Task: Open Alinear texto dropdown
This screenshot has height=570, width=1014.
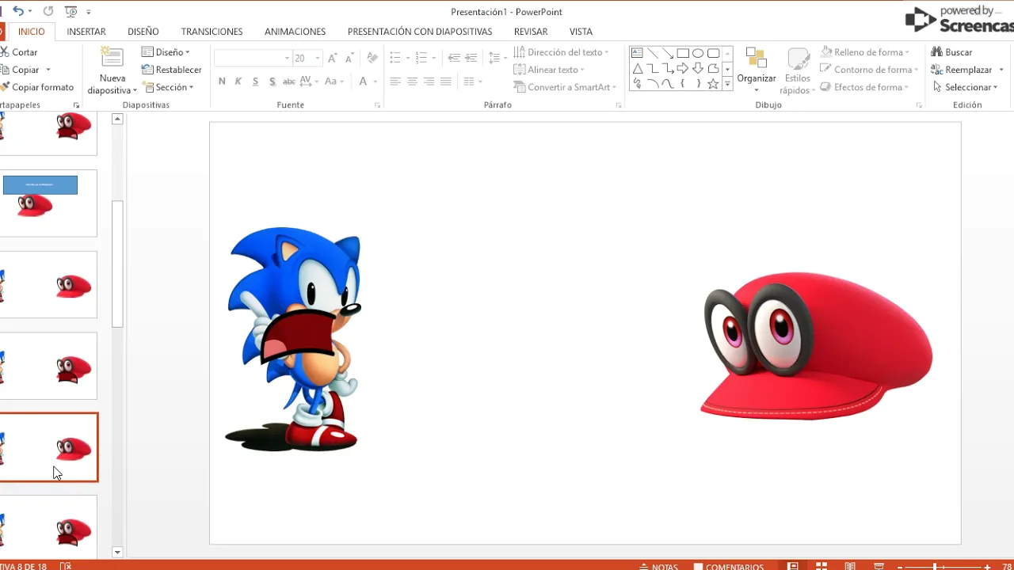Action: click(549, 70)
